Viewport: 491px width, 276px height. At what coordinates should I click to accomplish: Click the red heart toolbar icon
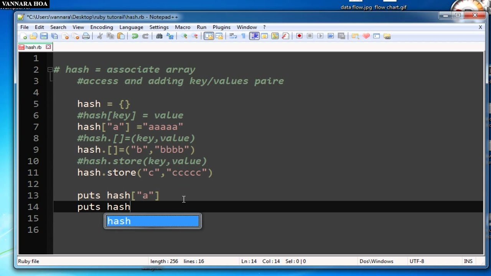pos(366,36)
